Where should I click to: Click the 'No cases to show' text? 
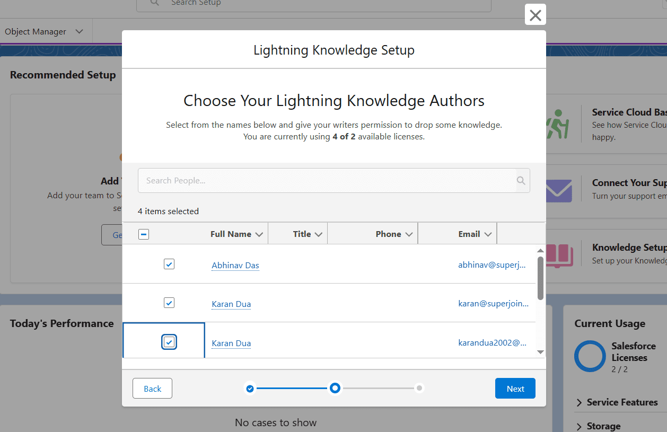[276, 422]
